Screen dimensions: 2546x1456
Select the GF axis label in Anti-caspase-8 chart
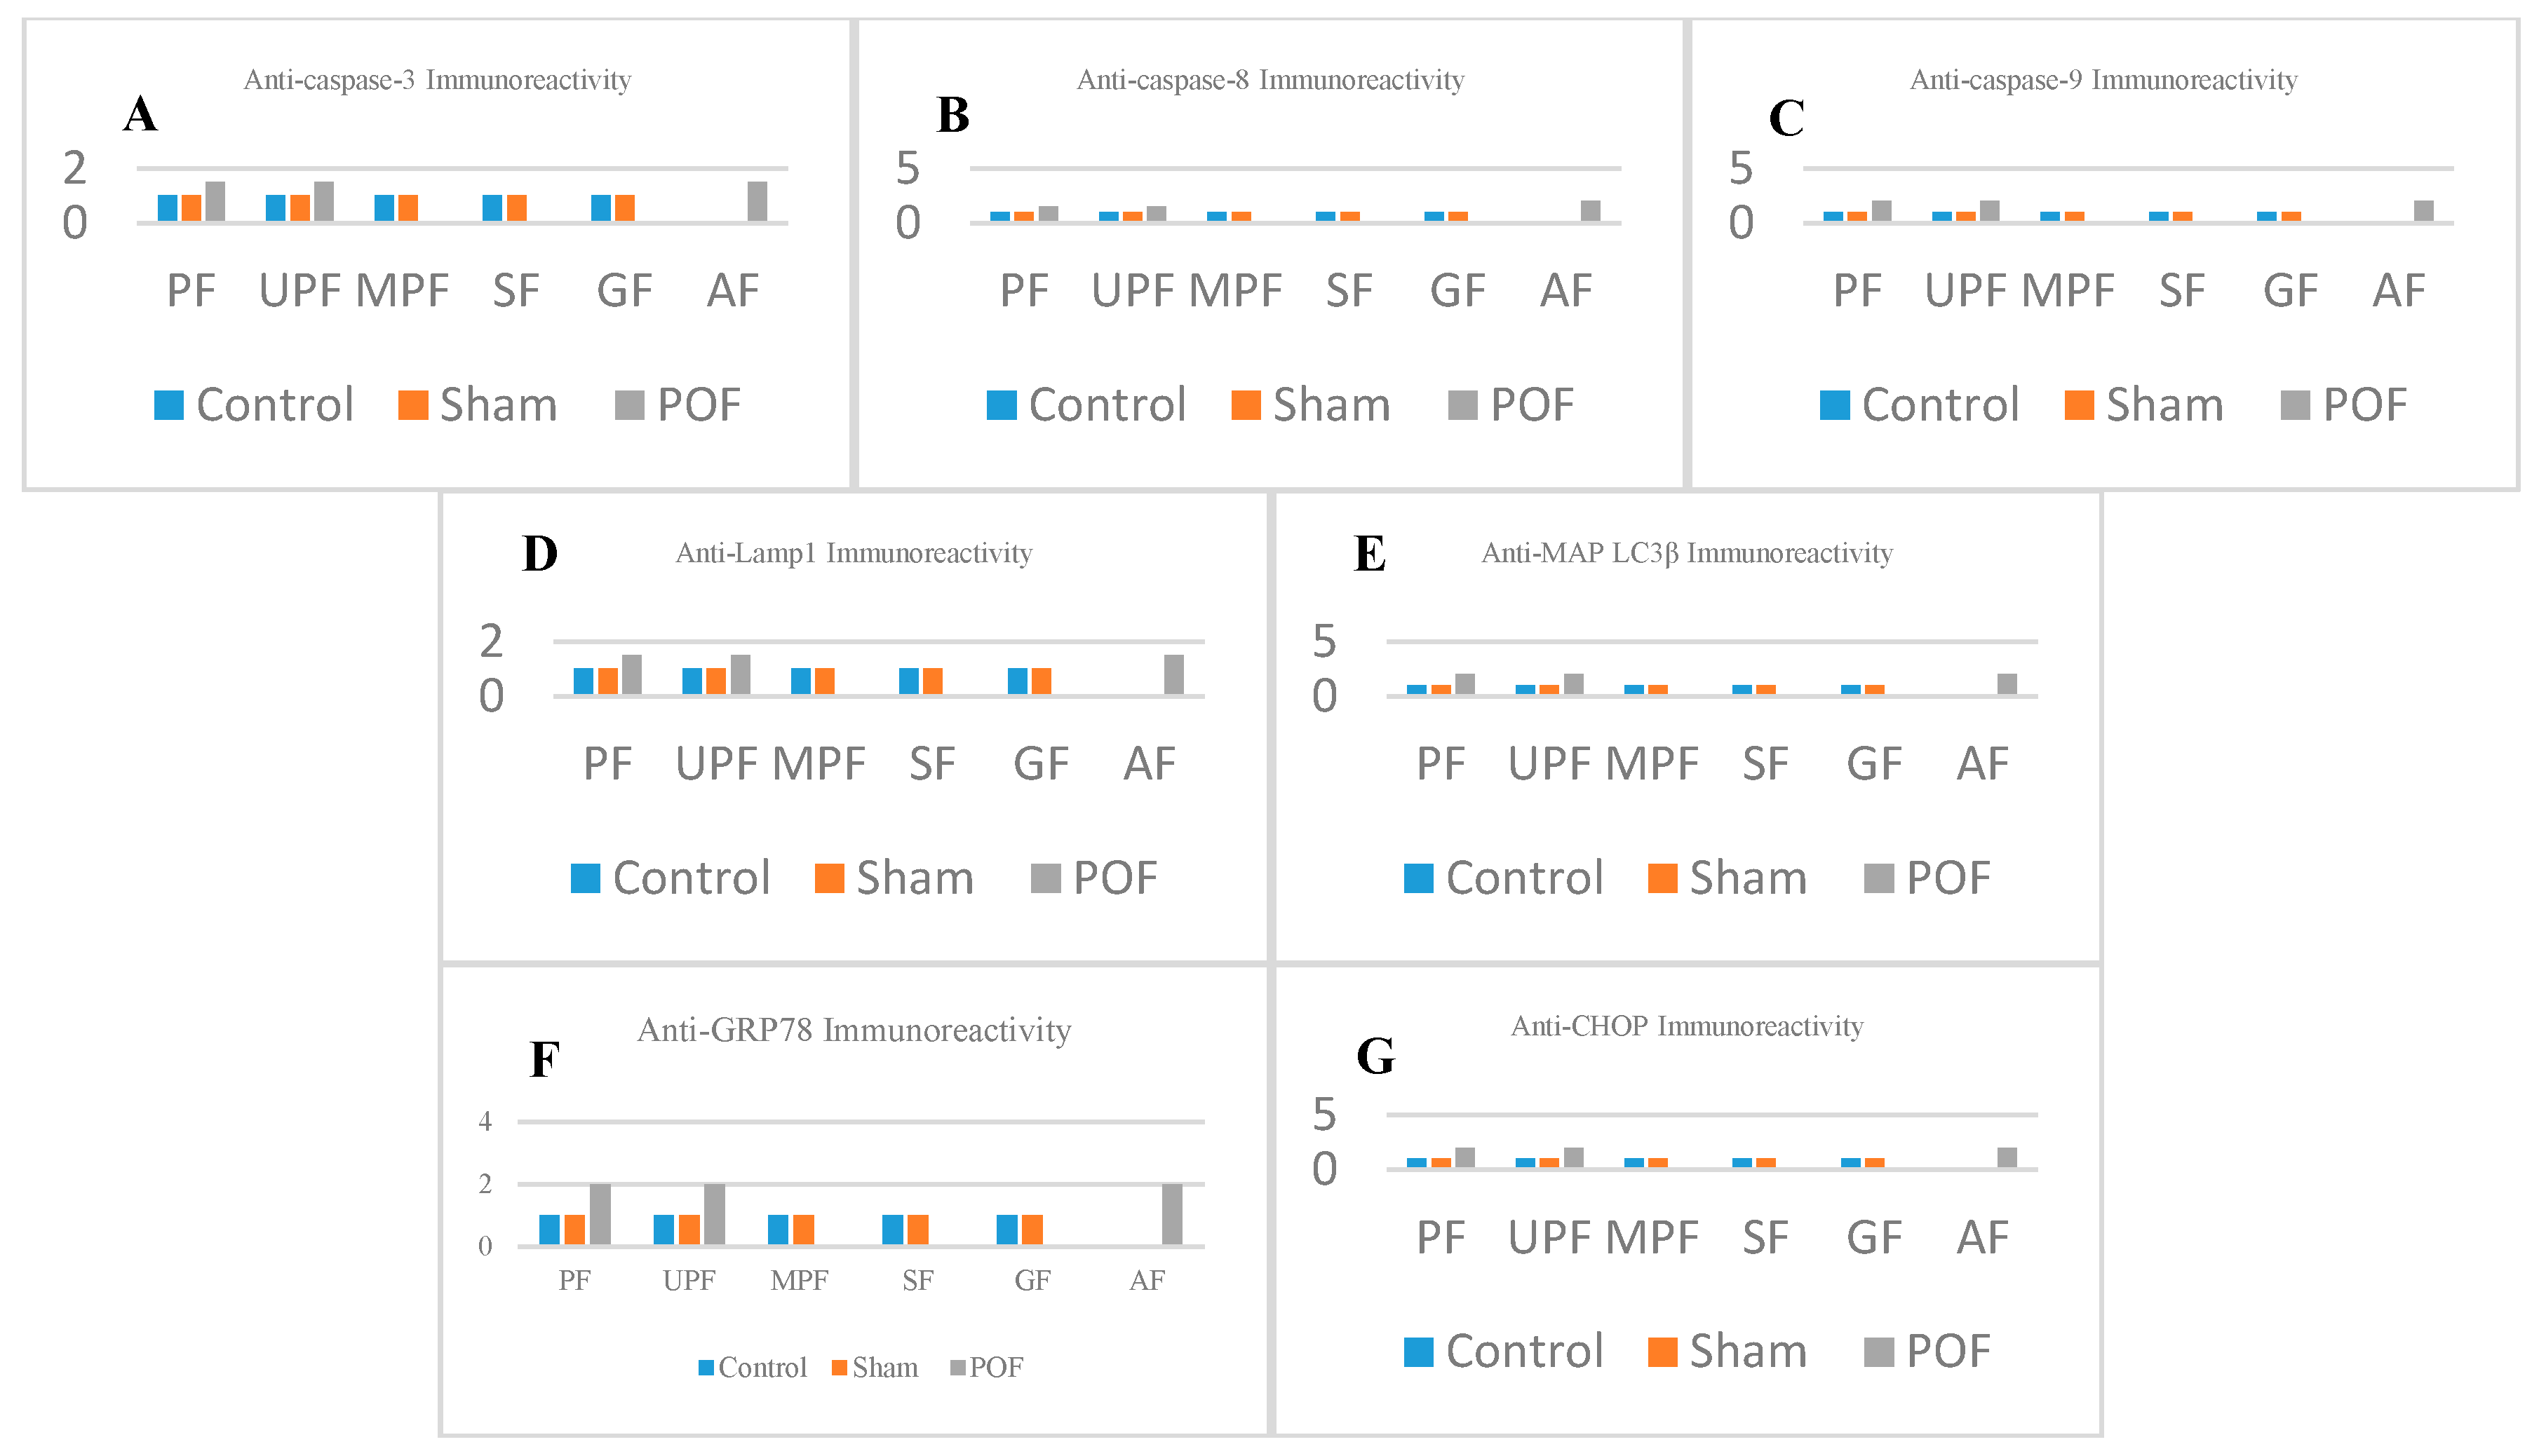[x=1457, y=291]
